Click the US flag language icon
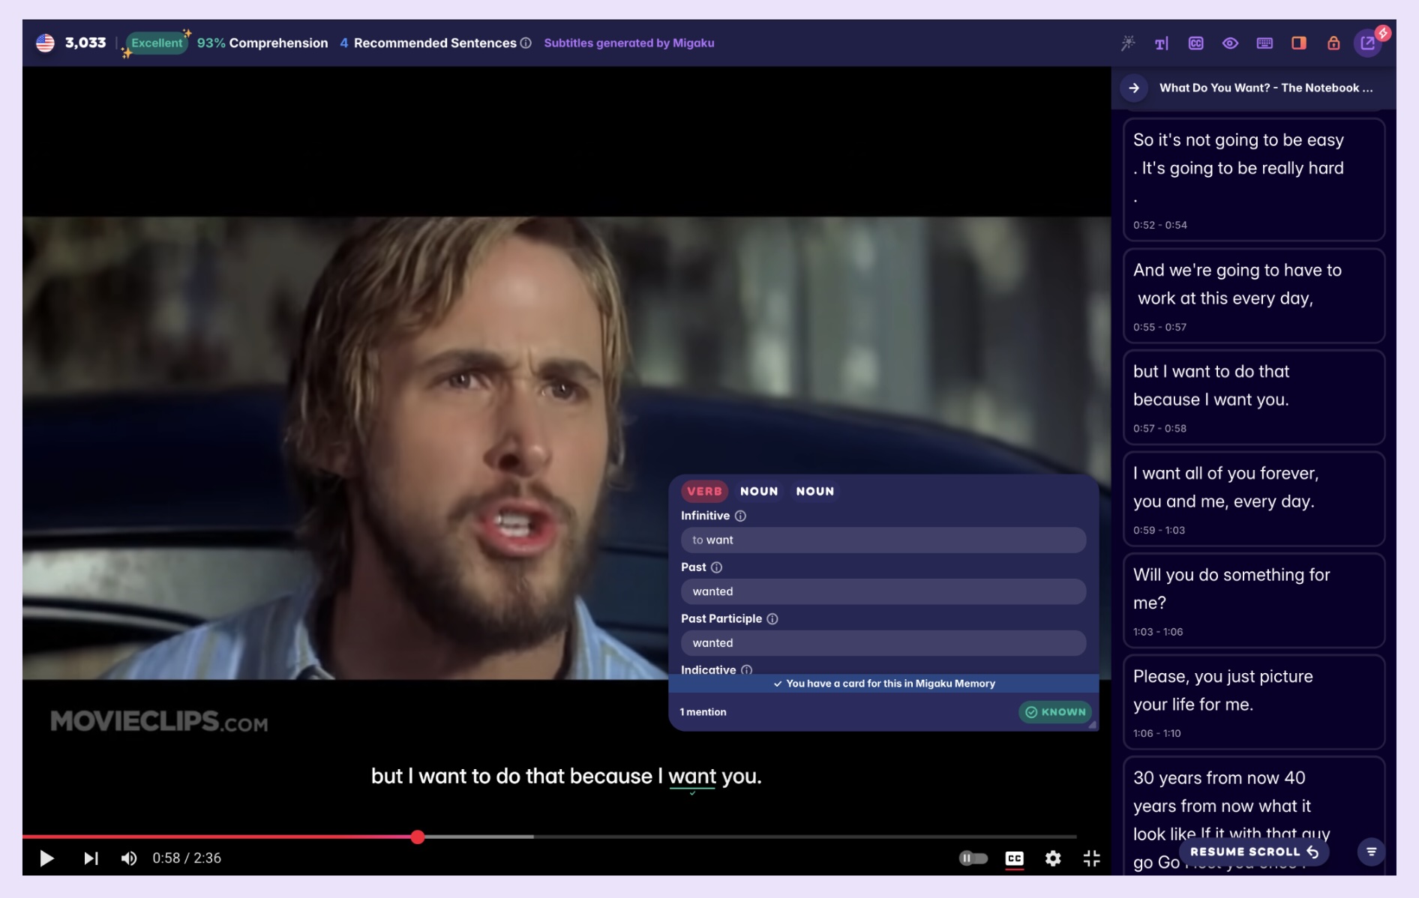 [45, 43]
